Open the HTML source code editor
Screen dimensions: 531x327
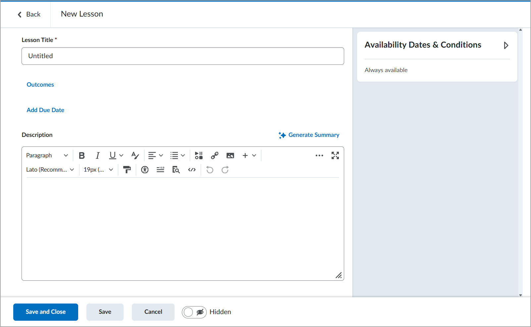tap(192, 170)
